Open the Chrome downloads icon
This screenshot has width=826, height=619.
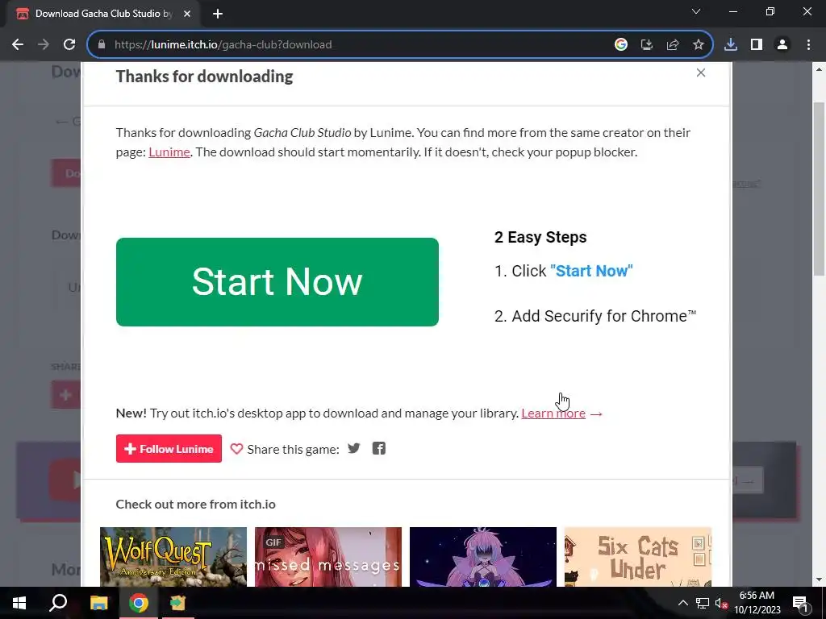coord(731,45)
